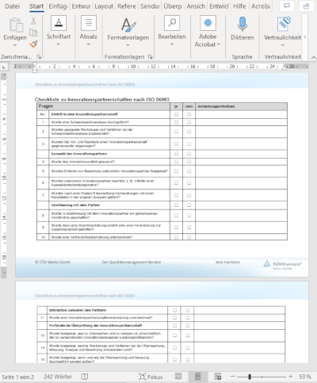This screenshot has height=383, width=317.
Task: Open the Einfügen ribbon tab
Action: pos(58,6)
